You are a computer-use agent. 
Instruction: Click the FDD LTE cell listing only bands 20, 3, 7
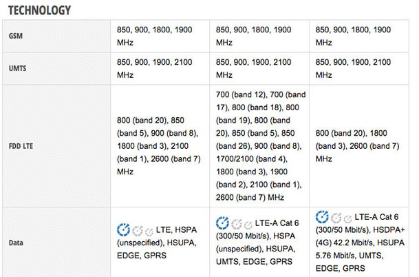click(x=361, y=145)
